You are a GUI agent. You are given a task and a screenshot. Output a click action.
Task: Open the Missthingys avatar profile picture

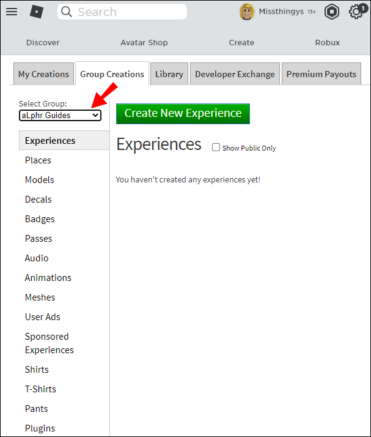(x=246, y=12)
